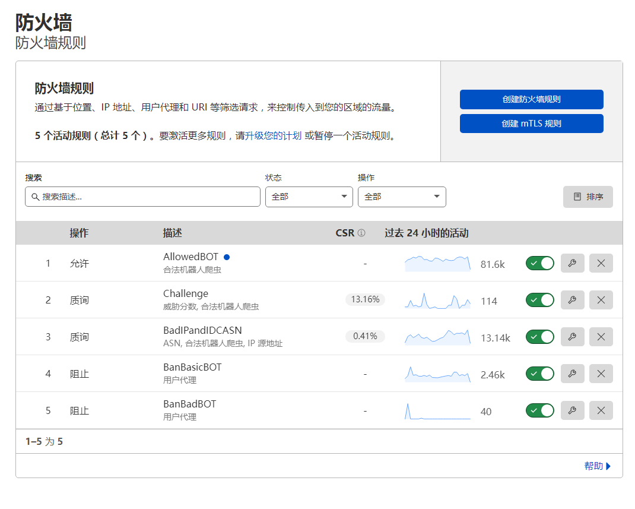This screenshot has height=509, width=635.
Task: Select the BanBadBOT rule name
Action: (x=189, y=404)
